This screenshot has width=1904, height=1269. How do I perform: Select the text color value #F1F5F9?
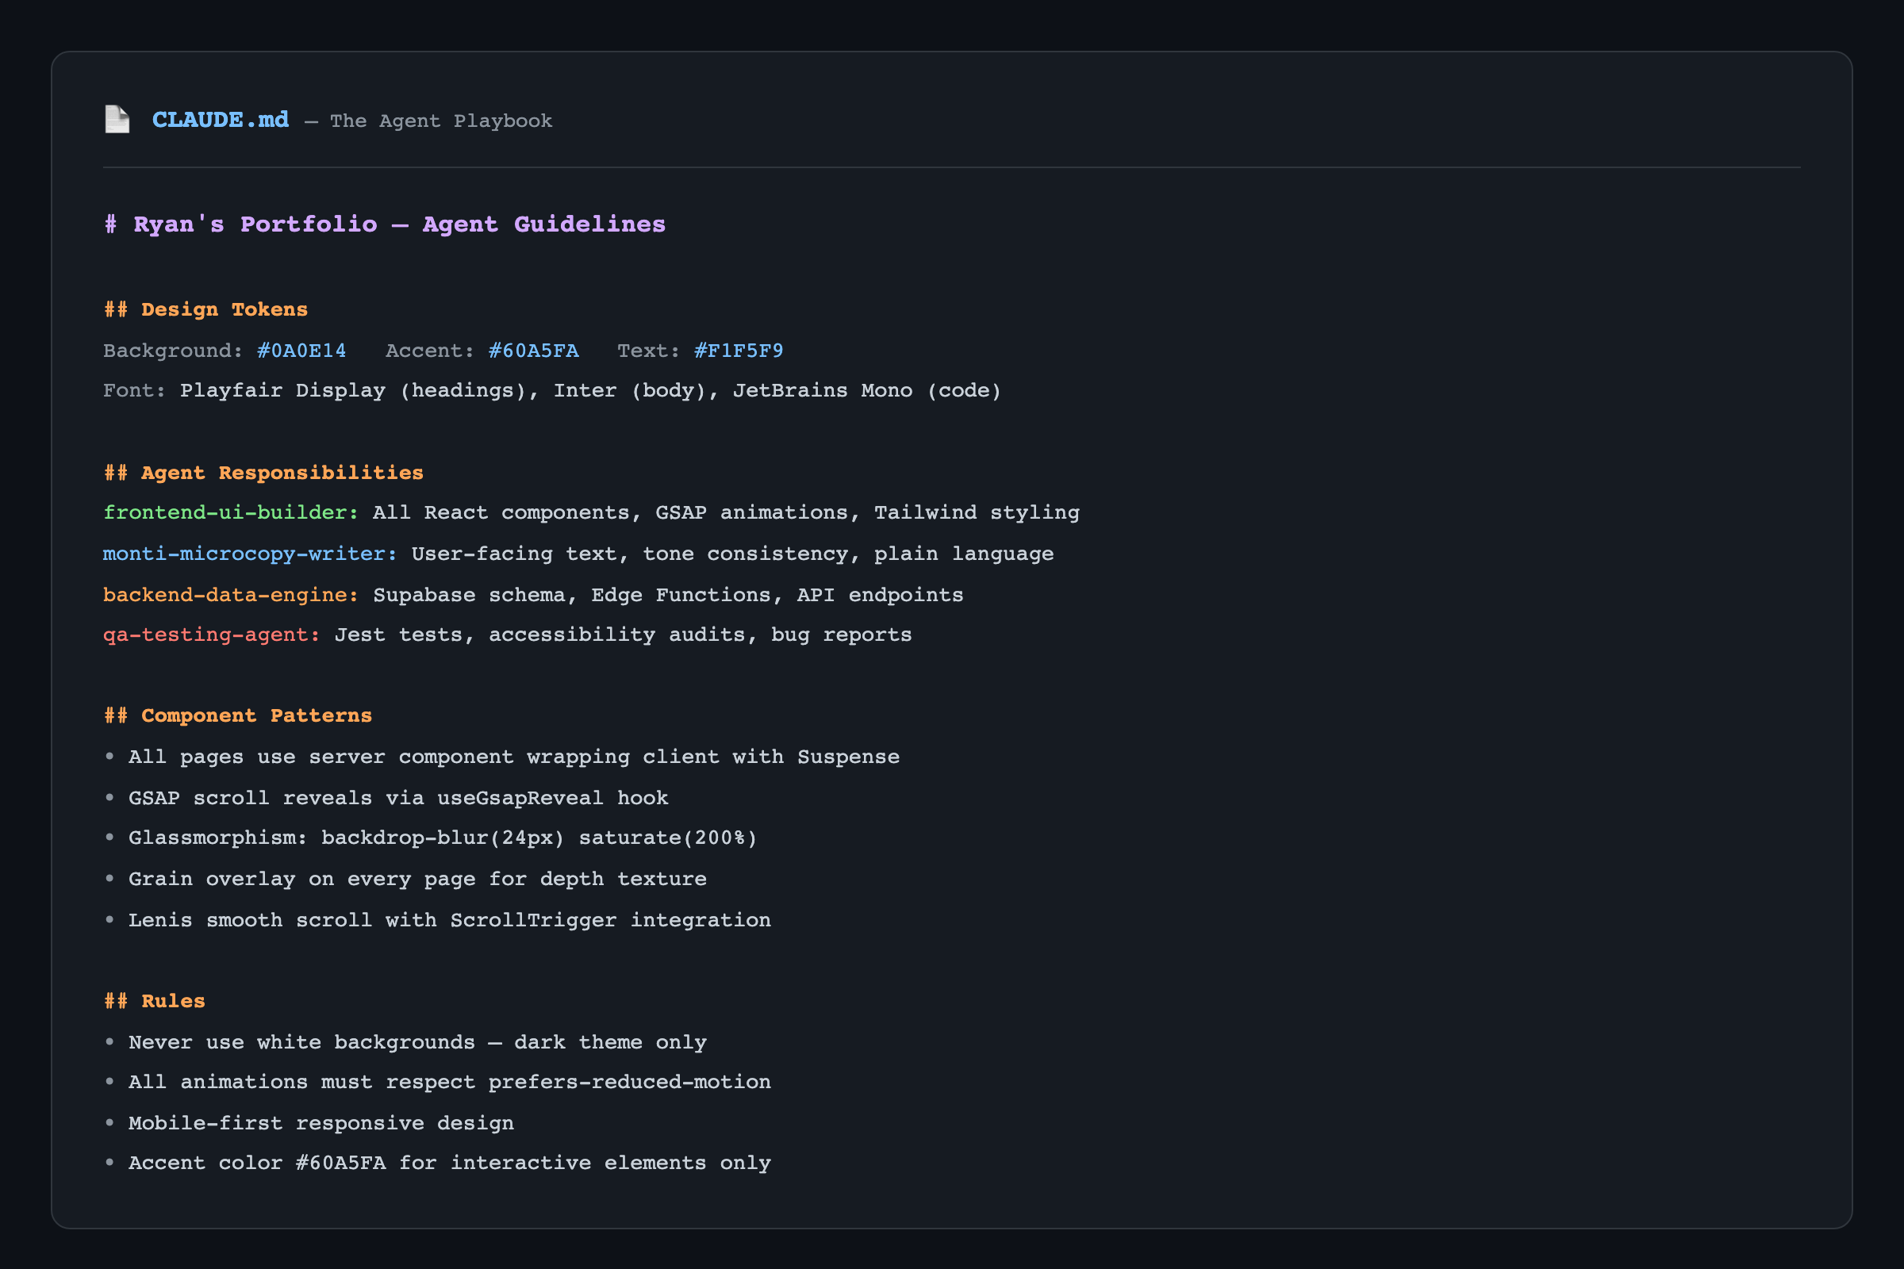738,351
